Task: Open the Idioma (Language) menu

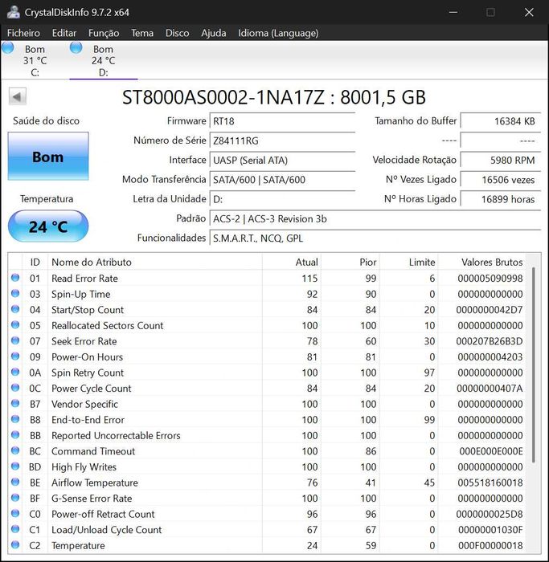Action: (x=278, y=33)
